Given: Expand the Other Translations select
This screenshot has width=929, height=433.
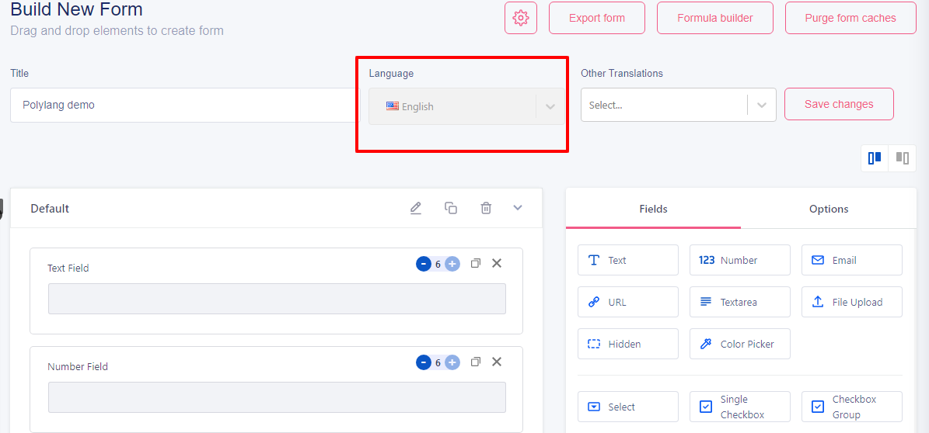Looking at the screenshot, I should click(x=679, y=105).
